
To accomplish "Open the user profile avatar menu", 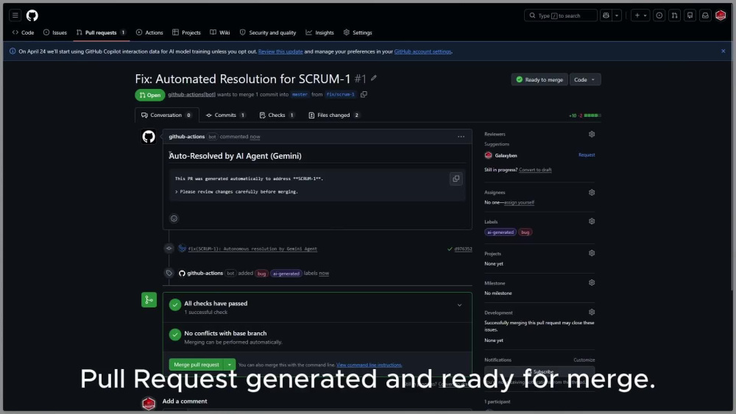I will 721,15.
